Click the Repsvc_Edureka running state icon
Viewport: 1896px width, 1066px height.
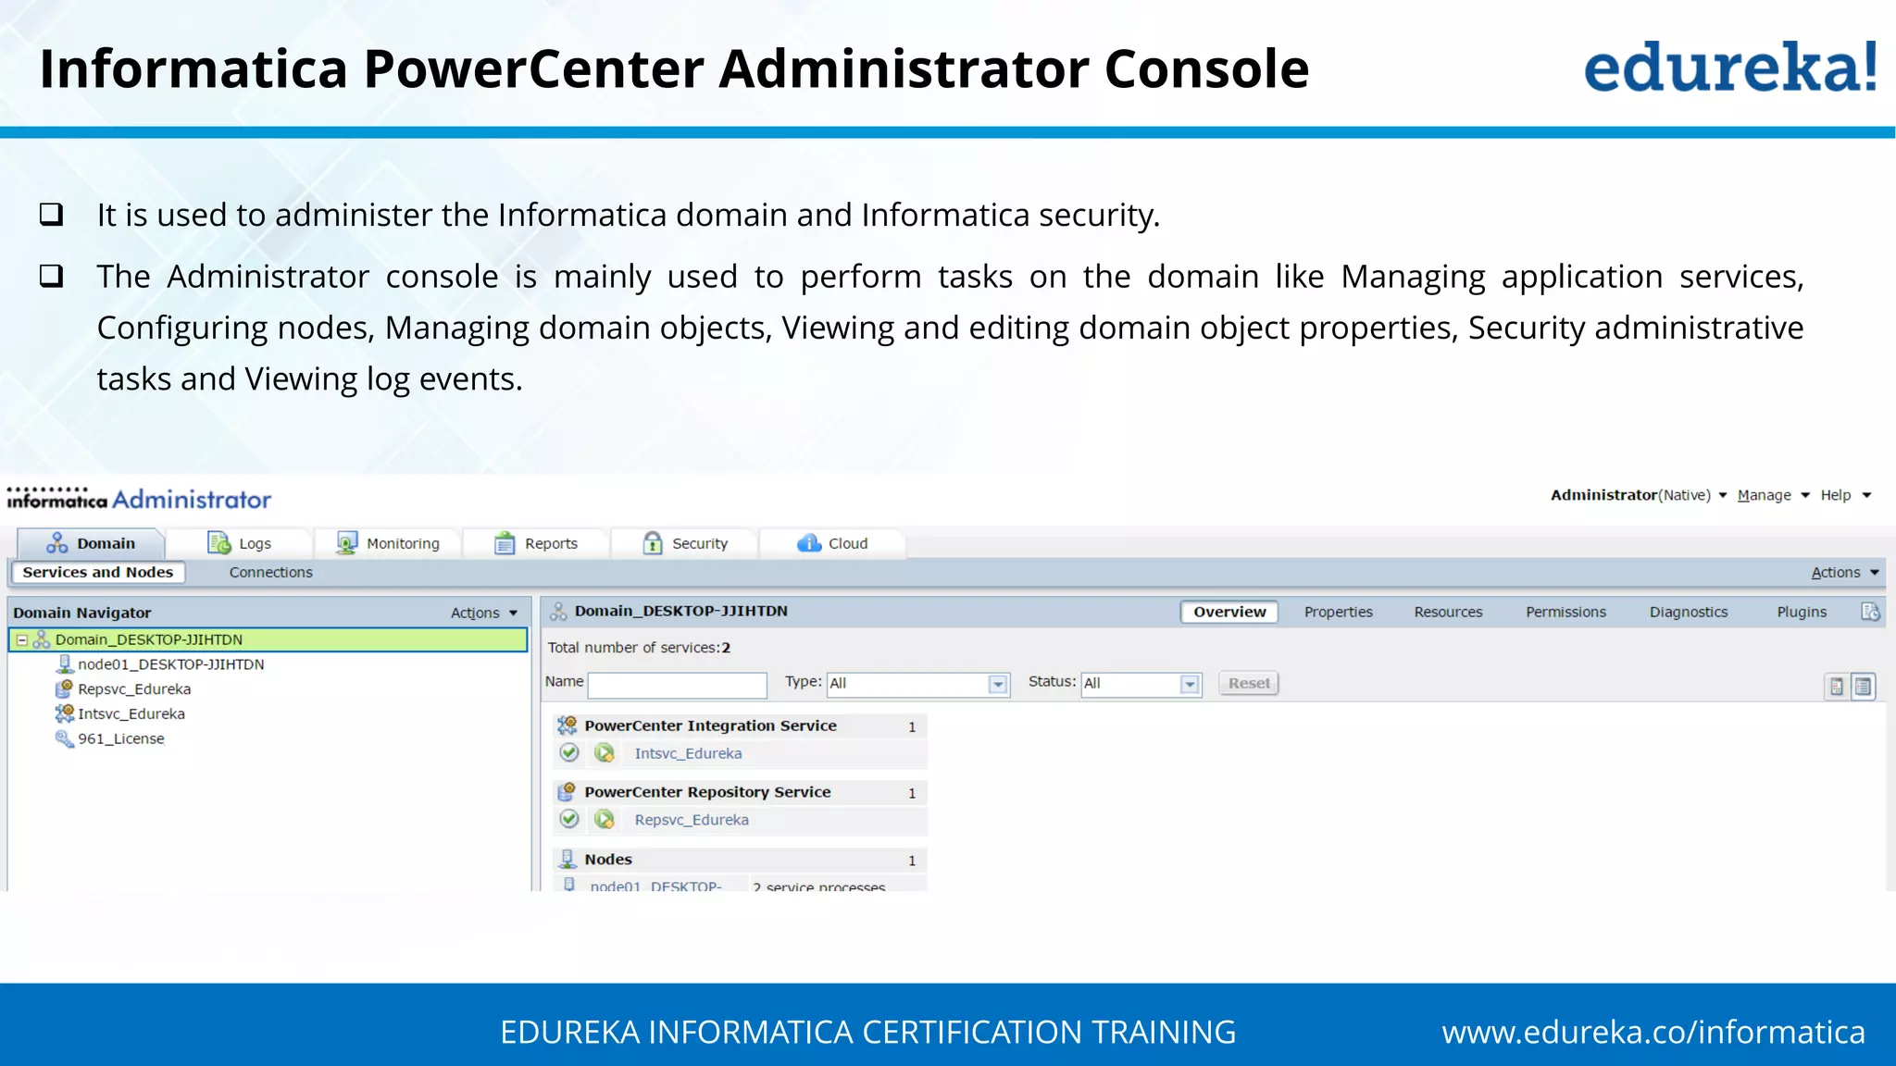point(605,819)
